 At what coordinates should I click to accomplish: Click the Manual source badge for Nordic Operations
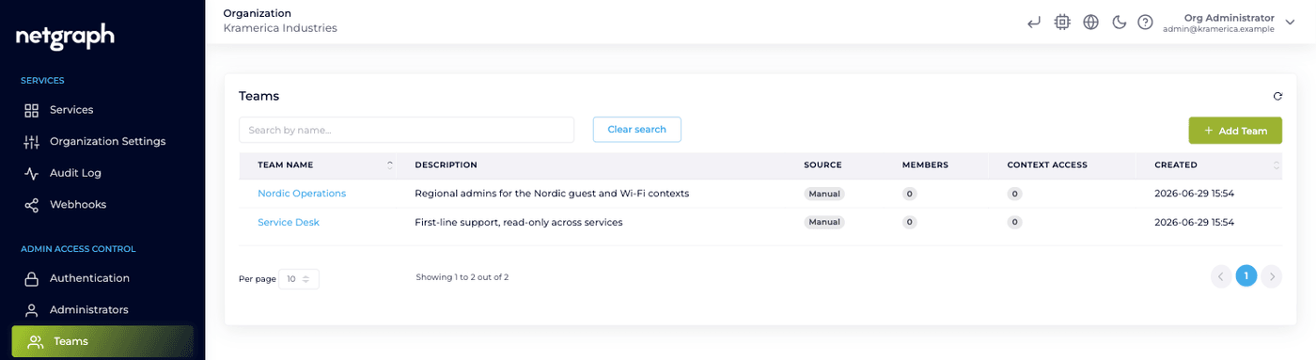824,194
